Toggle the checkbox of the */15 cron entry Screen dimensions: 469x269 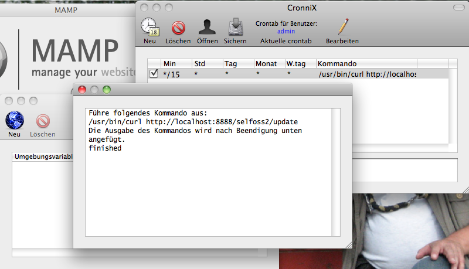click(x=154, y=73)
